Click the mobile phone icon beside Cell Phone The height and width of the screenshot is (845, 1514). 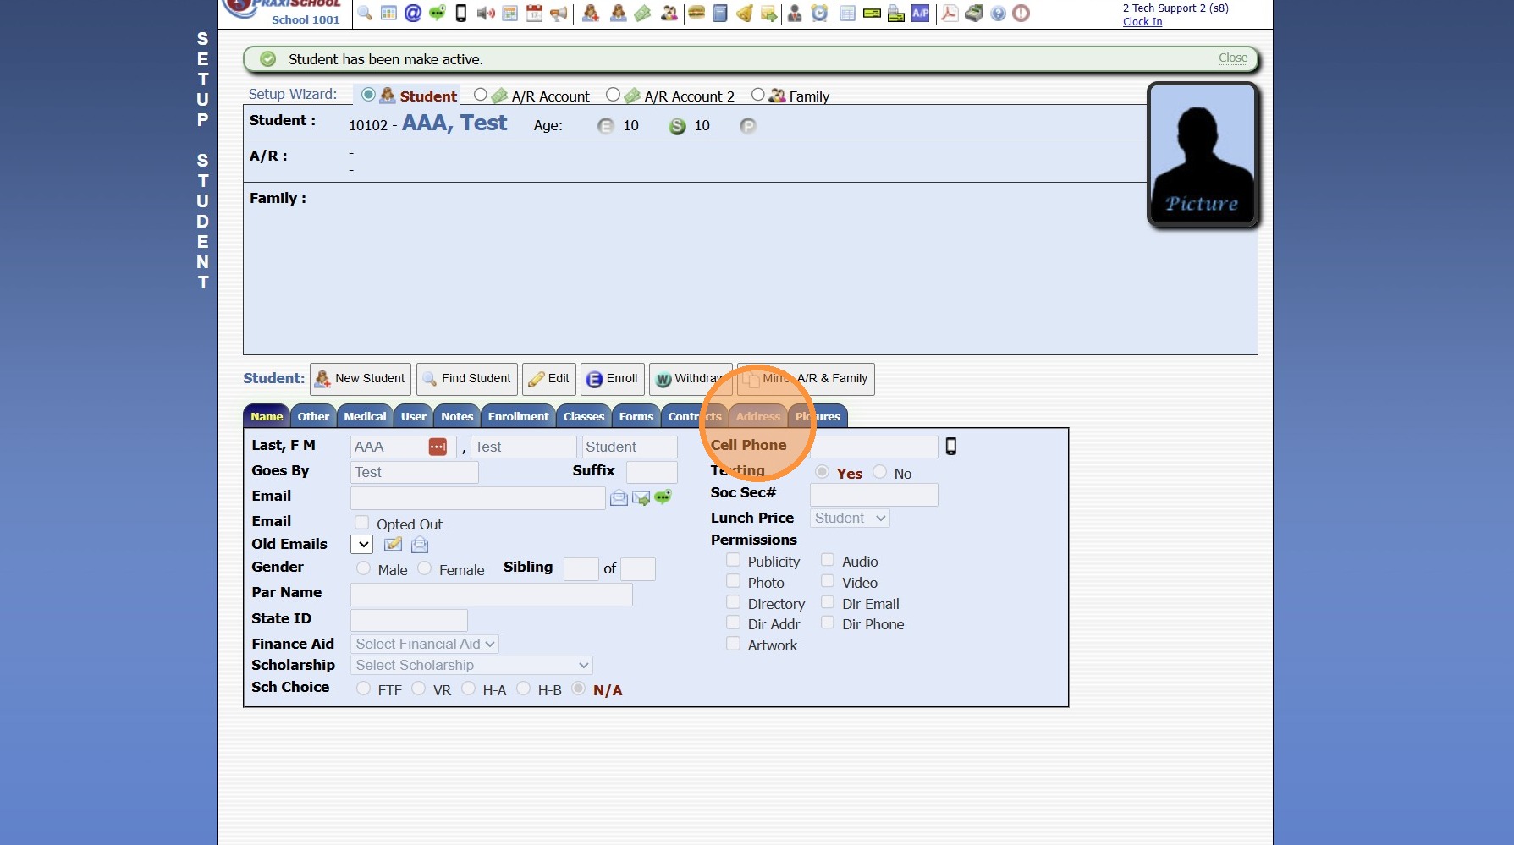(x=951, y=447)
